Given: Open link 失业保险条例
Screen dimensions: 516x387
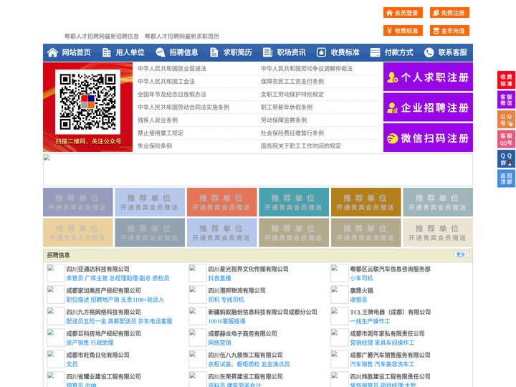Looking at the screenshot, I should 155,145.
